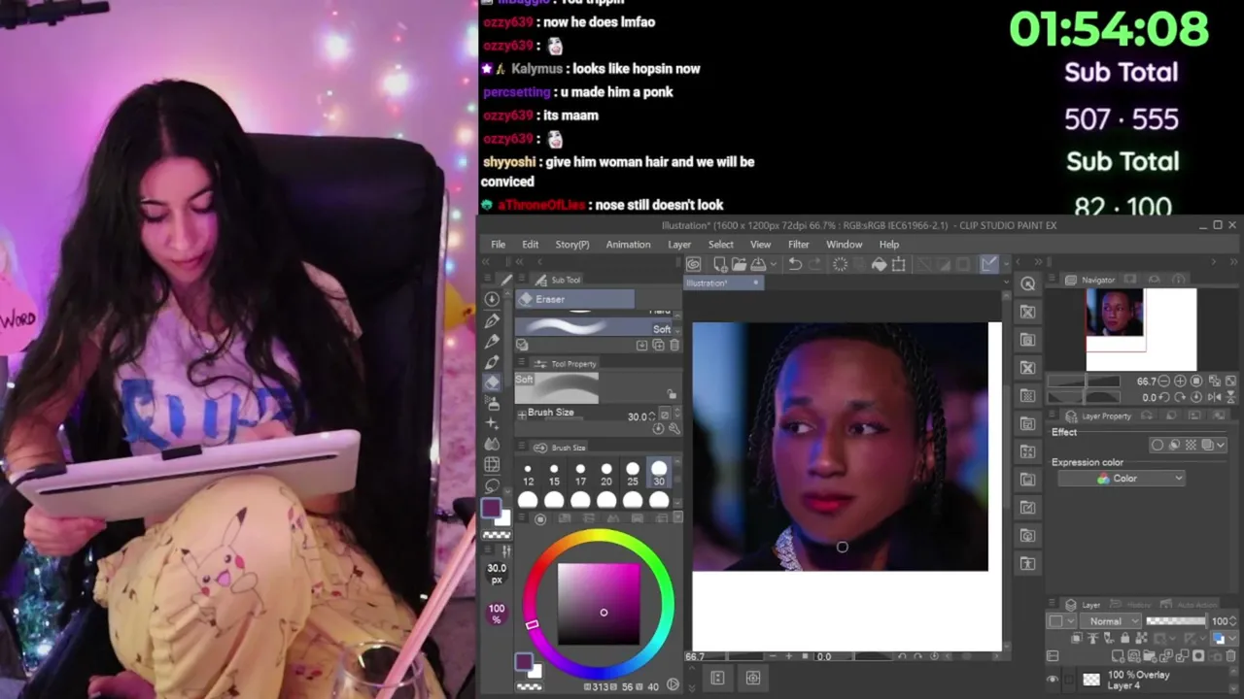Delete the selected layer
The width and height of the screenshot is (1244, 699).
pos(1229,656)
